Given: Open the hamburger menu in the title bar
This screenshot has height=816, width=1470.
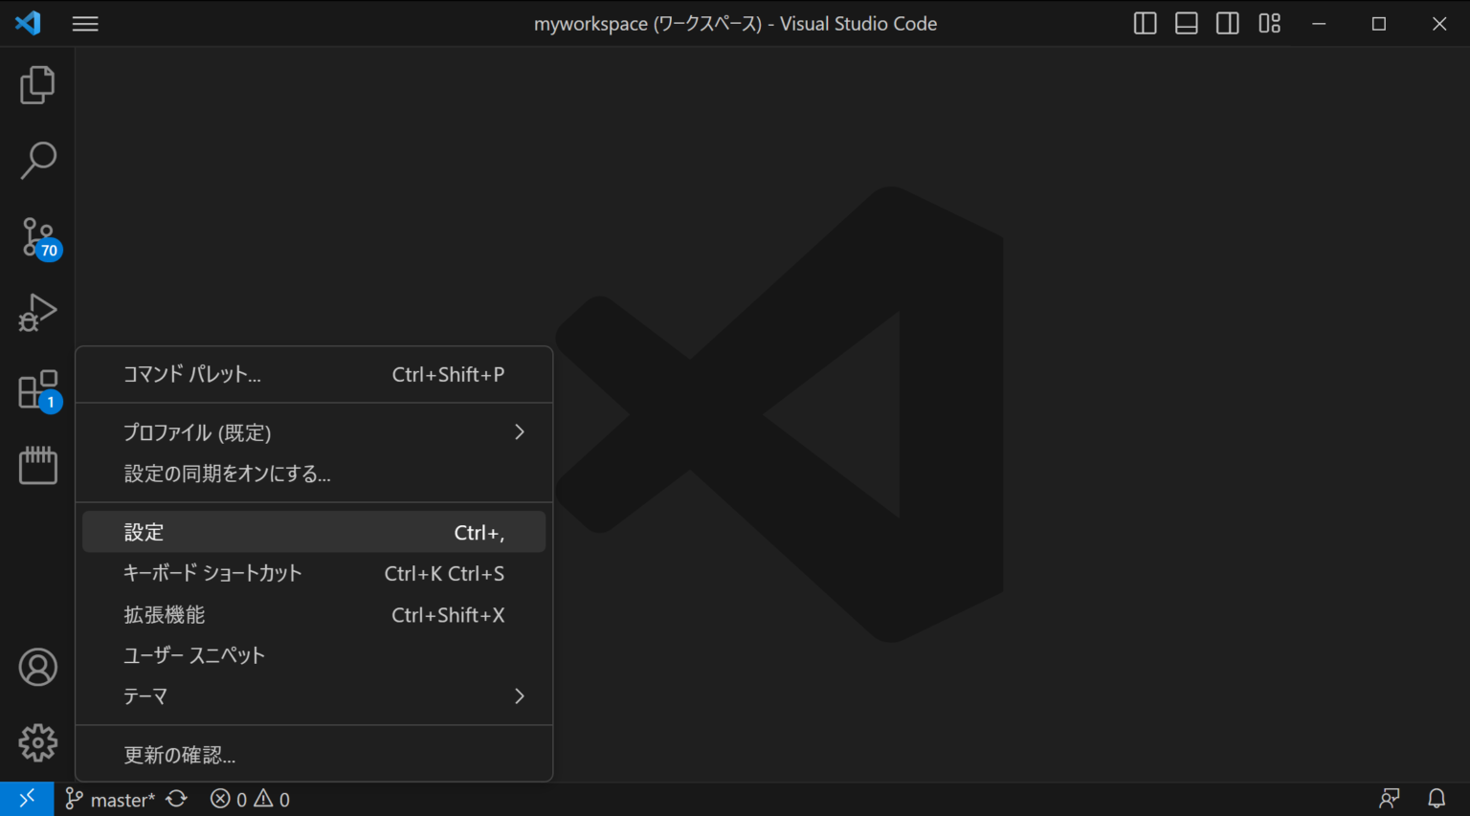Looking at the screenshot, I should coord(85,23).
